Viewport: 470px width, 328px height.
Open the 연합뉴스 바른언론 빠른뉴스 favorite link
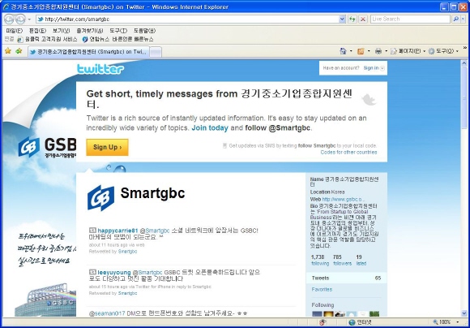click(x=117, y=39)
